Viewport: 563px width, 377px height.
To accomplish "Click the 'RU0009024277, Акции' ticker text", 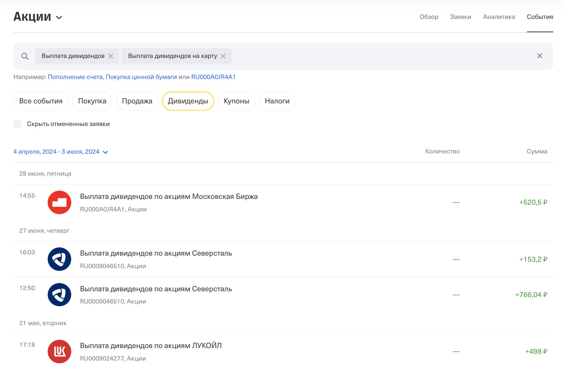I will [113, 358].
